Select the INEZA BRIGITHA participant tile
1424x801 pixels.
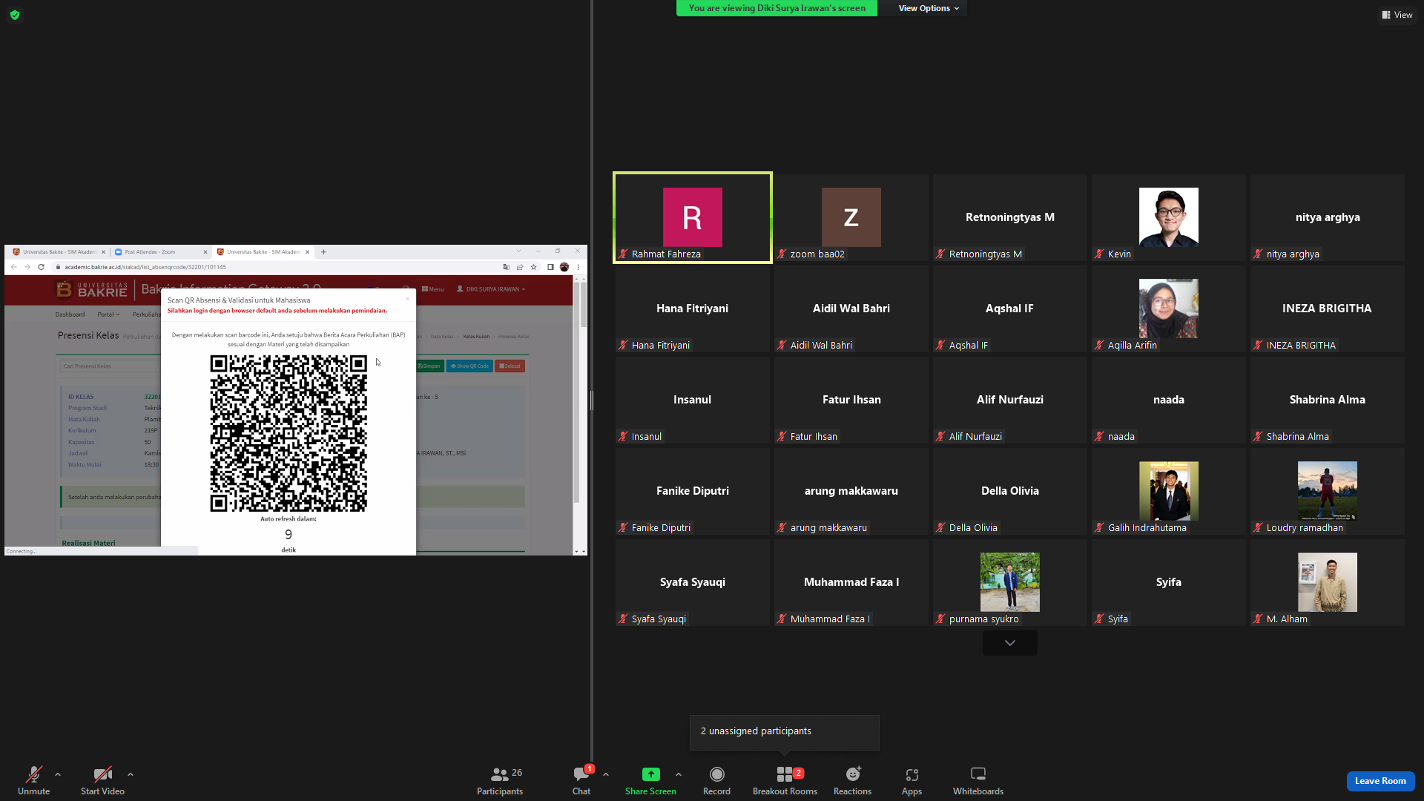[x=1327, y=309]
